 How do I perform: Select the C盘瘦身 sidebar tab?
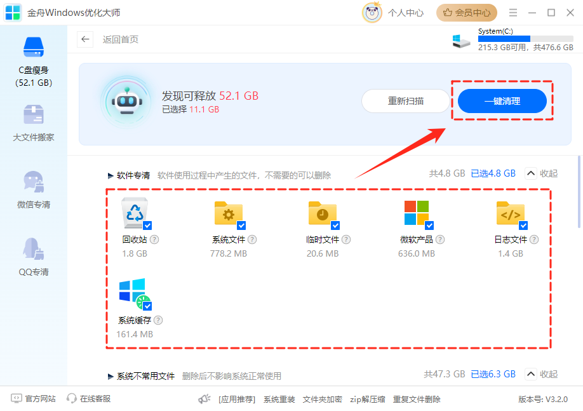tap(34, 60)
